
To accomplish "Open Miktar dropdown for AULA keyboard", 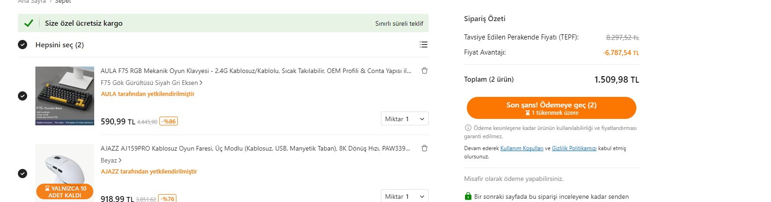I will (x=404, y=119).
